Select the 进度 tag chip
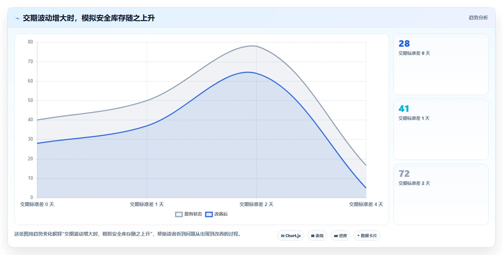Viewport: 503px width, 255px height. click(340, 236)
